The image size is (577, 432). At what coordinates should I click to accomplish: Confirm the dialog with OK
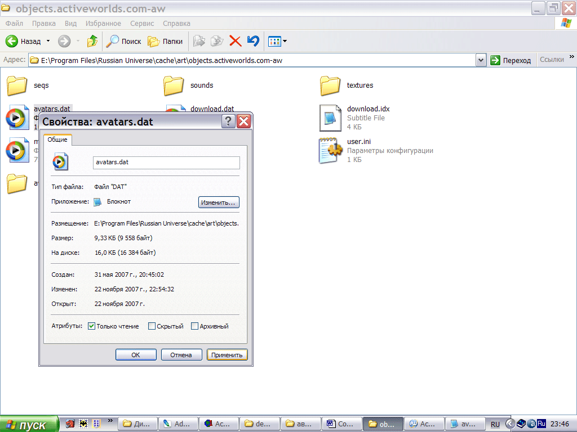tap(136, 355)
